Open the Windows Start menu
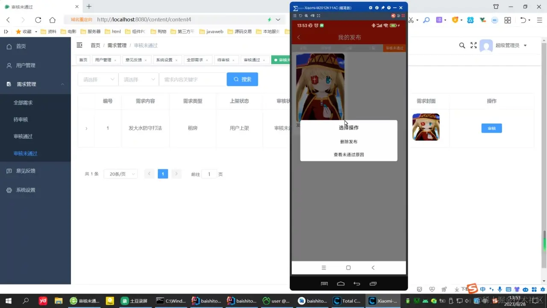Viewport: 547px width, 308px height. tap(8, 301)
